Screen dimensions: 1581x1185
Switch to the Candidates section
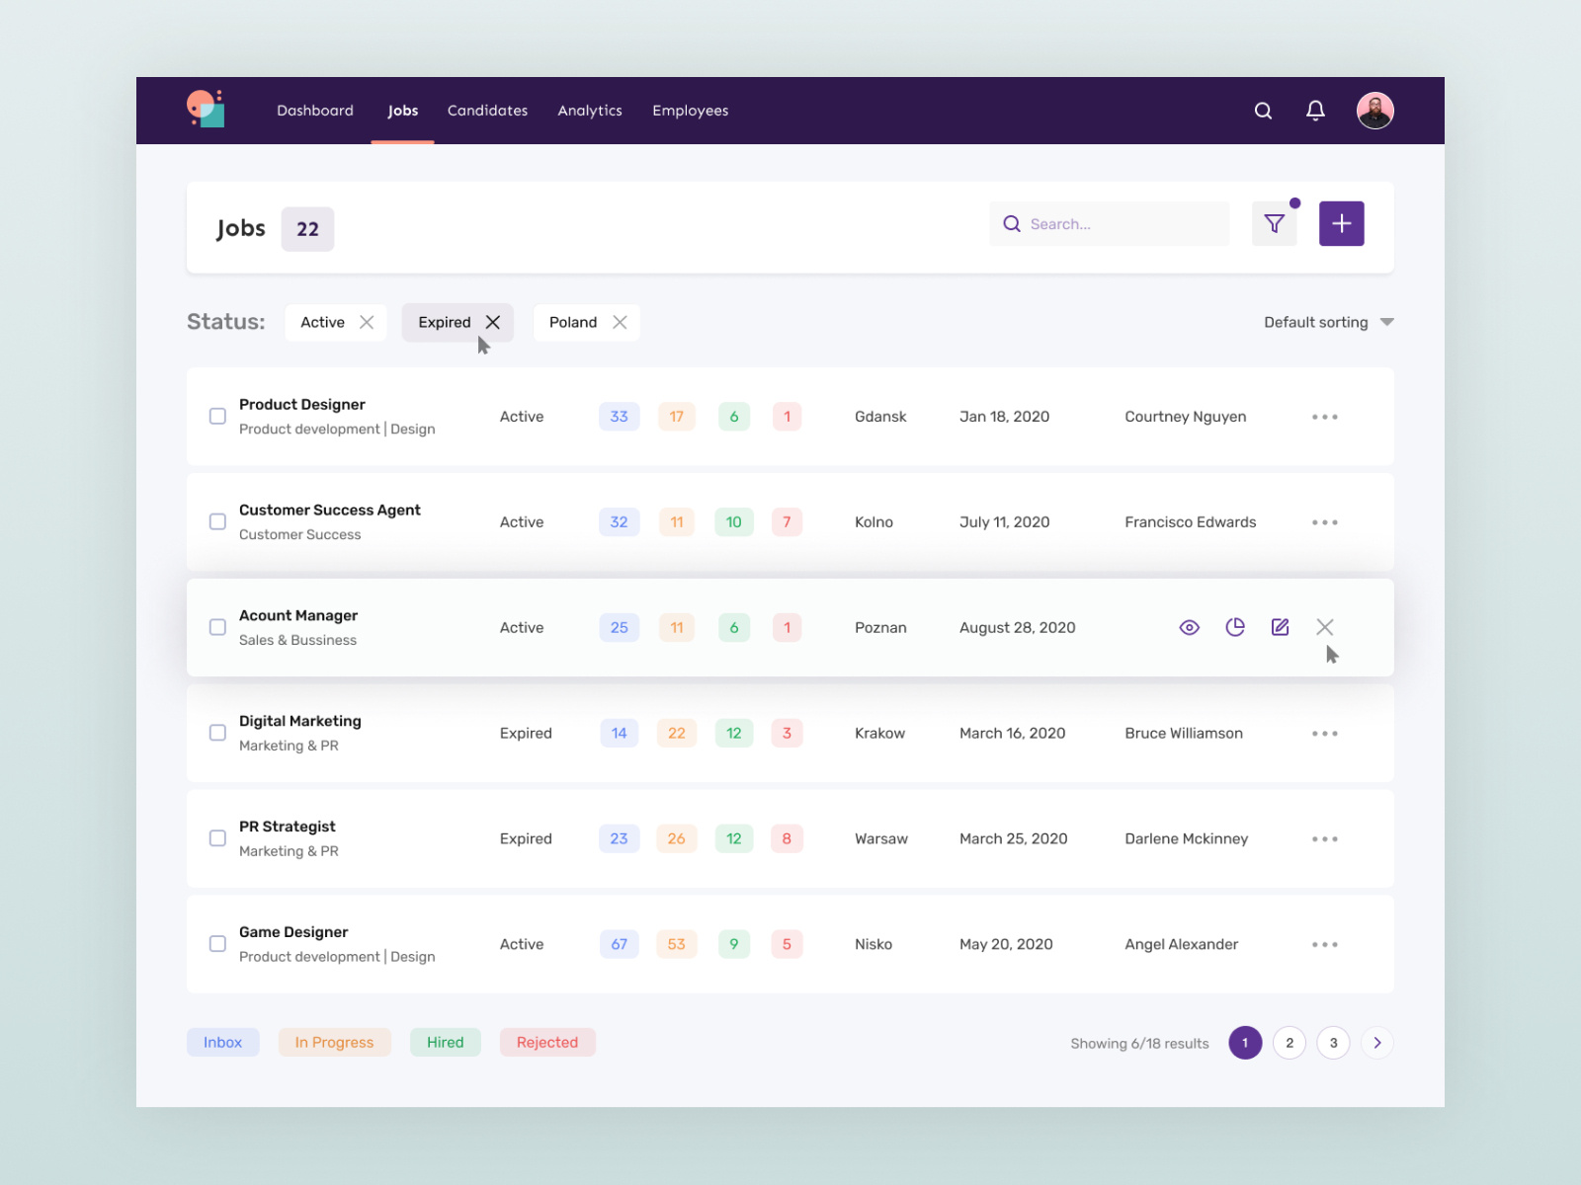click(487, 111)
